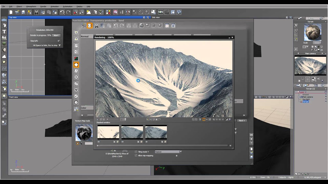The width and height of the screenshot is (328, 184).
Task: Select the Text tool in left toolbar
Action: tap(4, 32)
